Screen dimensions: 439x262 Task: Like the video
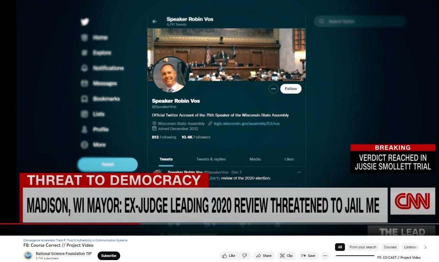point(229,256)
